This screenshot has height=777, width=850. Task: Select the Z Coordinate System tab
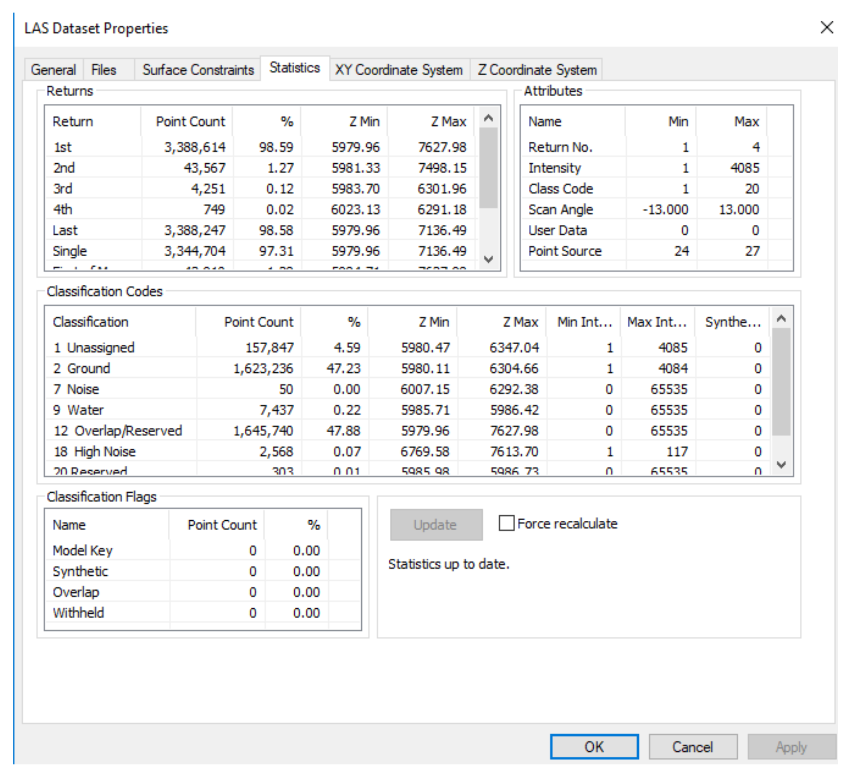[537, 69]
